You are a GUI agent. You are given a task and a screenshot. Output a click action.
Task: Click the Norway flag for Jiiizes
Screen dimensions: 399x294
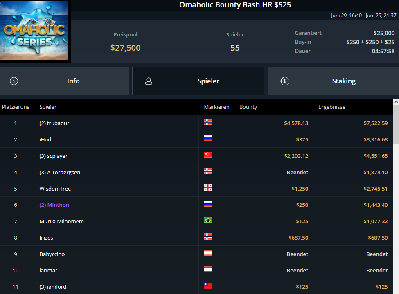208,236
